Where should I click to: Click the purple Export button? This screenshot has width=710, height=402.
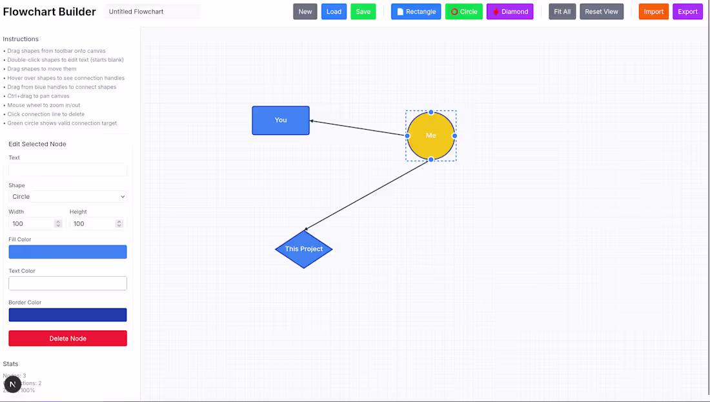(687, 12)
